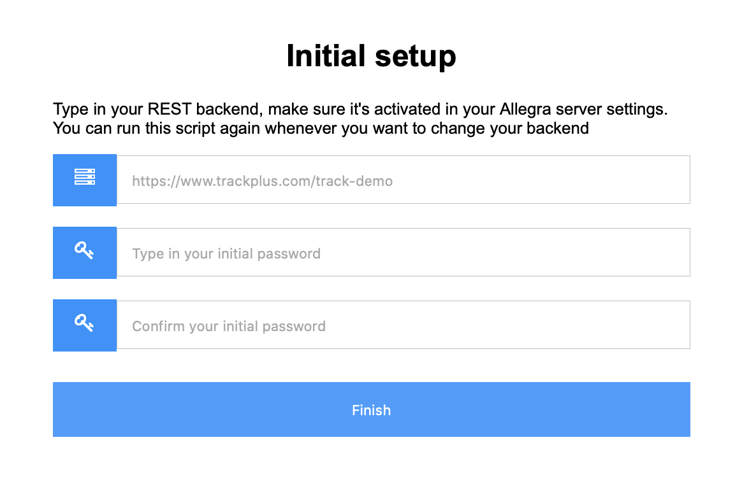The image size is (742, 498).
Task: Click the word "Finish" on the blue bar
Action: coord(371,410)
